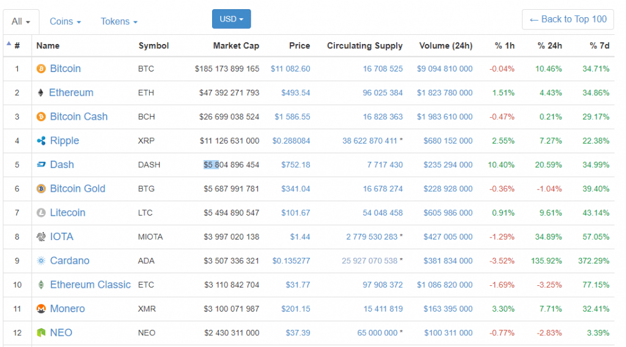Click the Bitcoin logo icon
This screenshot has width=626, height=347.
coord(42,69)
